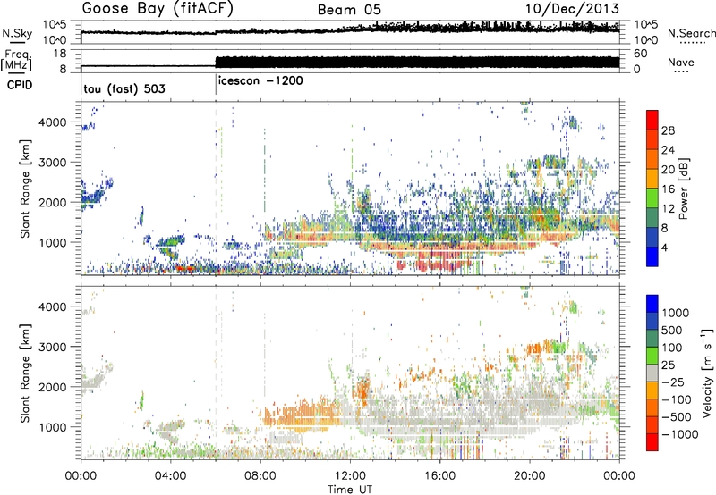Click the '-1000' tick on velocity scale
Screen dimensions: 716x495
[x=679, y=434]
